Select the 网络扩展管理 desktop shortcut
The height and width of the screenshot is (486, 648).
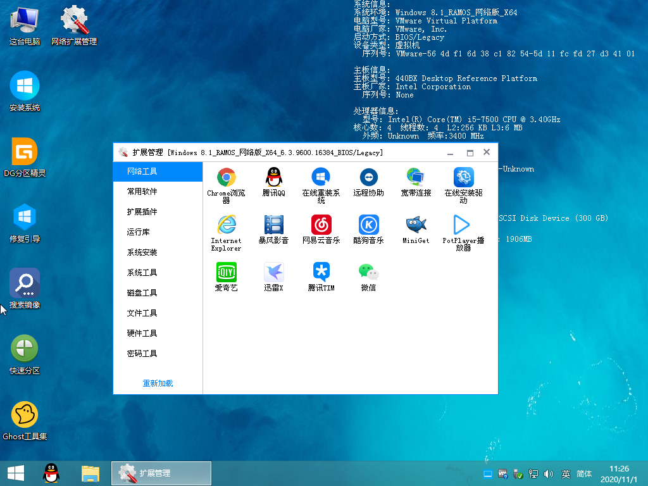tap(74, 26)
